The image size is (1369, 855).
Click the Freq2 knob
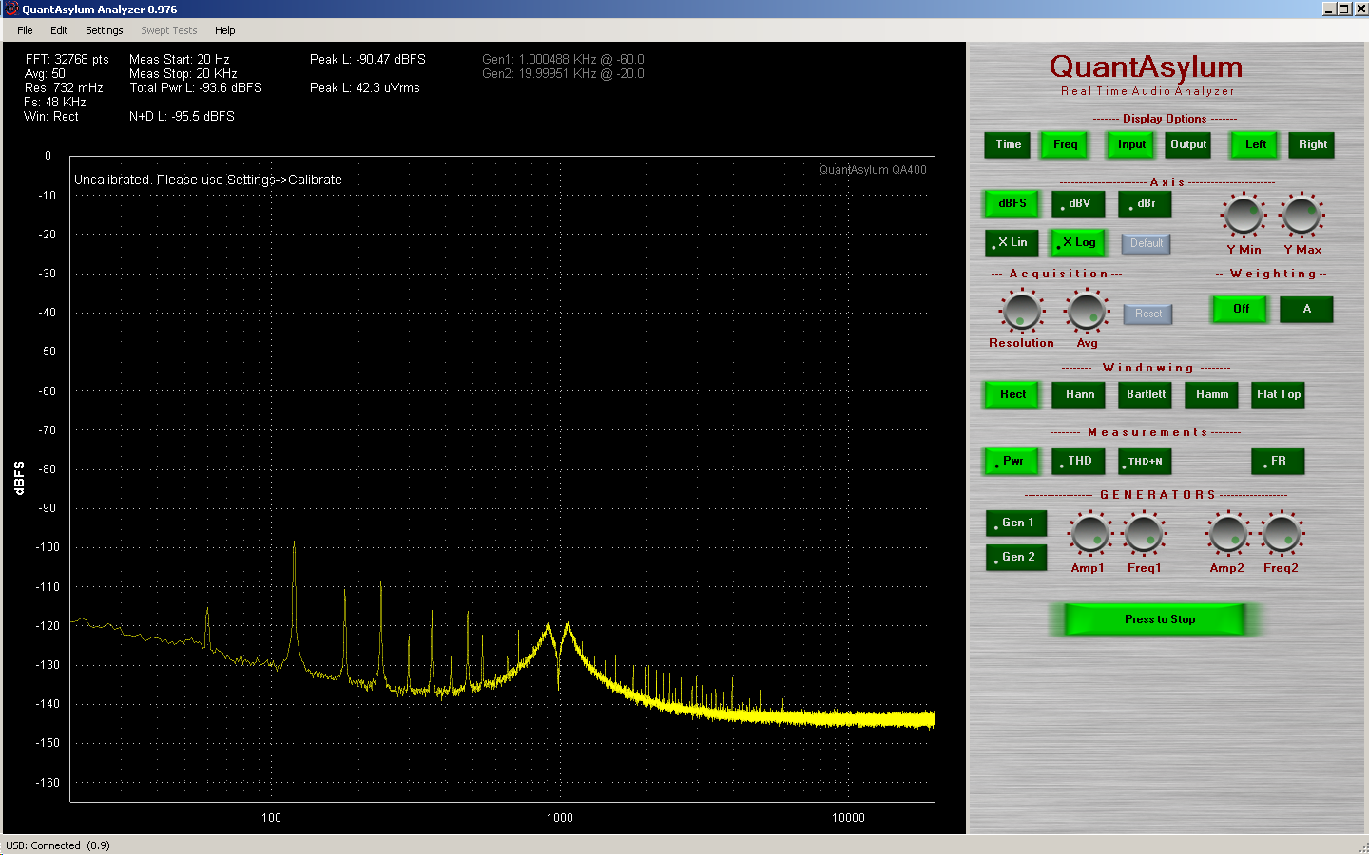[1282, 534]
